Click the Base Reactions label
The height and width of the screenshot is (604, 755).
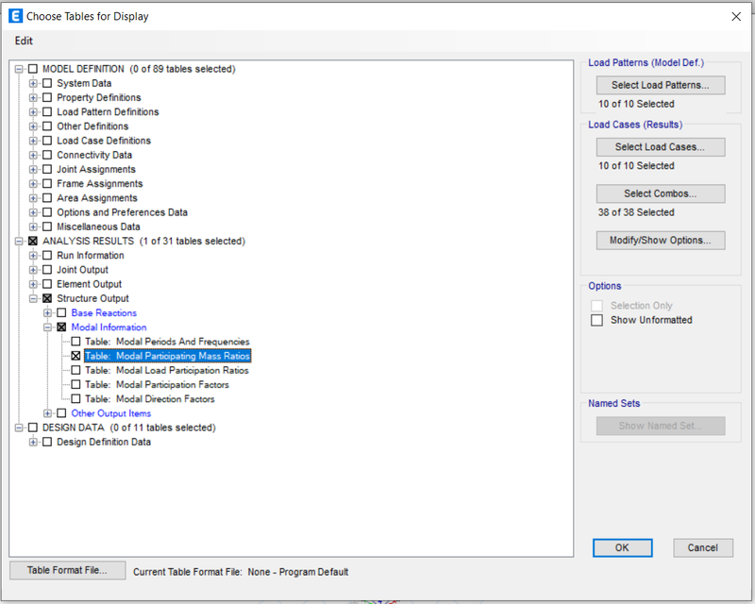104,313
